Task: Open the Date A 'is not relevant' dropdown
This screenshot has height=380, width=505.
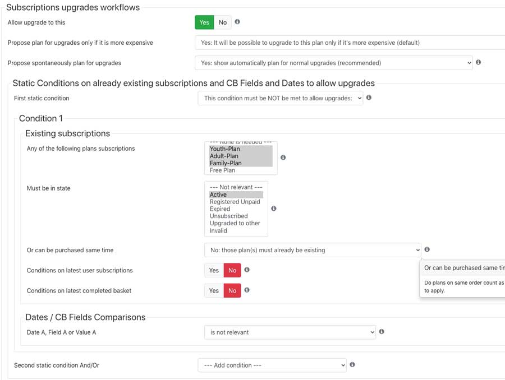Action: click(290, 332)
